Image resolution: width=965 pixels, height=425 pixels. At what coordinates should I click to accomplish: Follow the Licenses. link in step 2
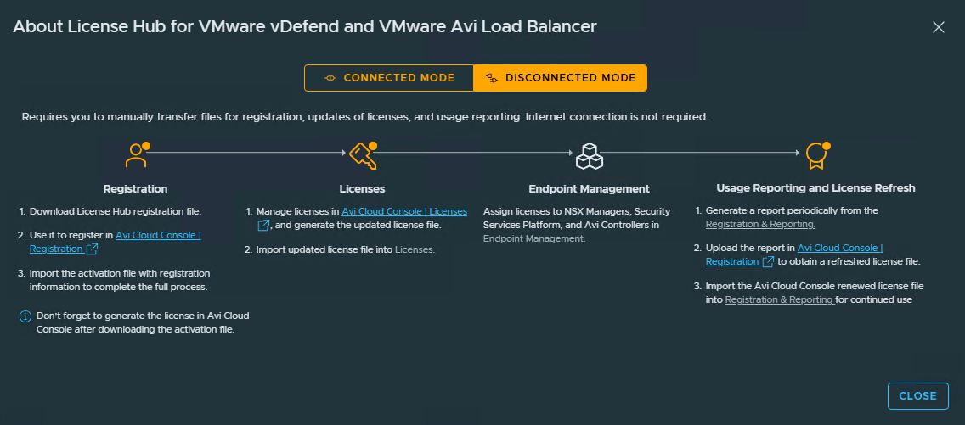pos(415,250)
